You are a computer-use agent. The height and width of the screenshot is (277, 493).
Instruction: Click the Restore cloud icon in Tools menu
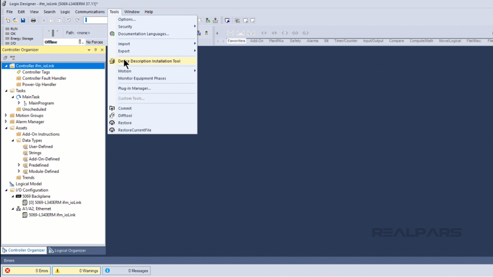click(x=112, y=123)
